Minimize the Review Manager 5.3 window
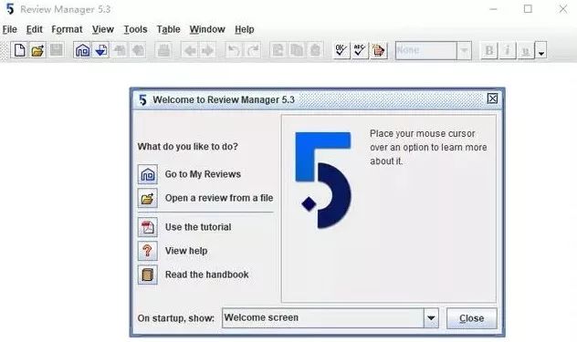The width and height of the screenshot is (577, 342). pos(493,9)
